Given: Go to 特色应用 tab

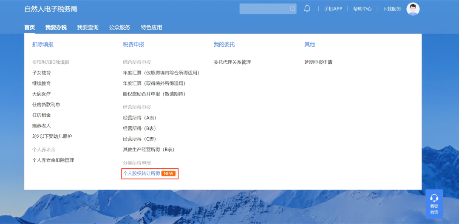Looking at the screenshot, I should [x=151, y=28].
